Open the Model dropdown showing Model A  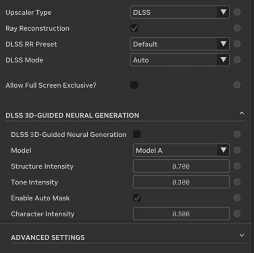(x=181, y=150)
